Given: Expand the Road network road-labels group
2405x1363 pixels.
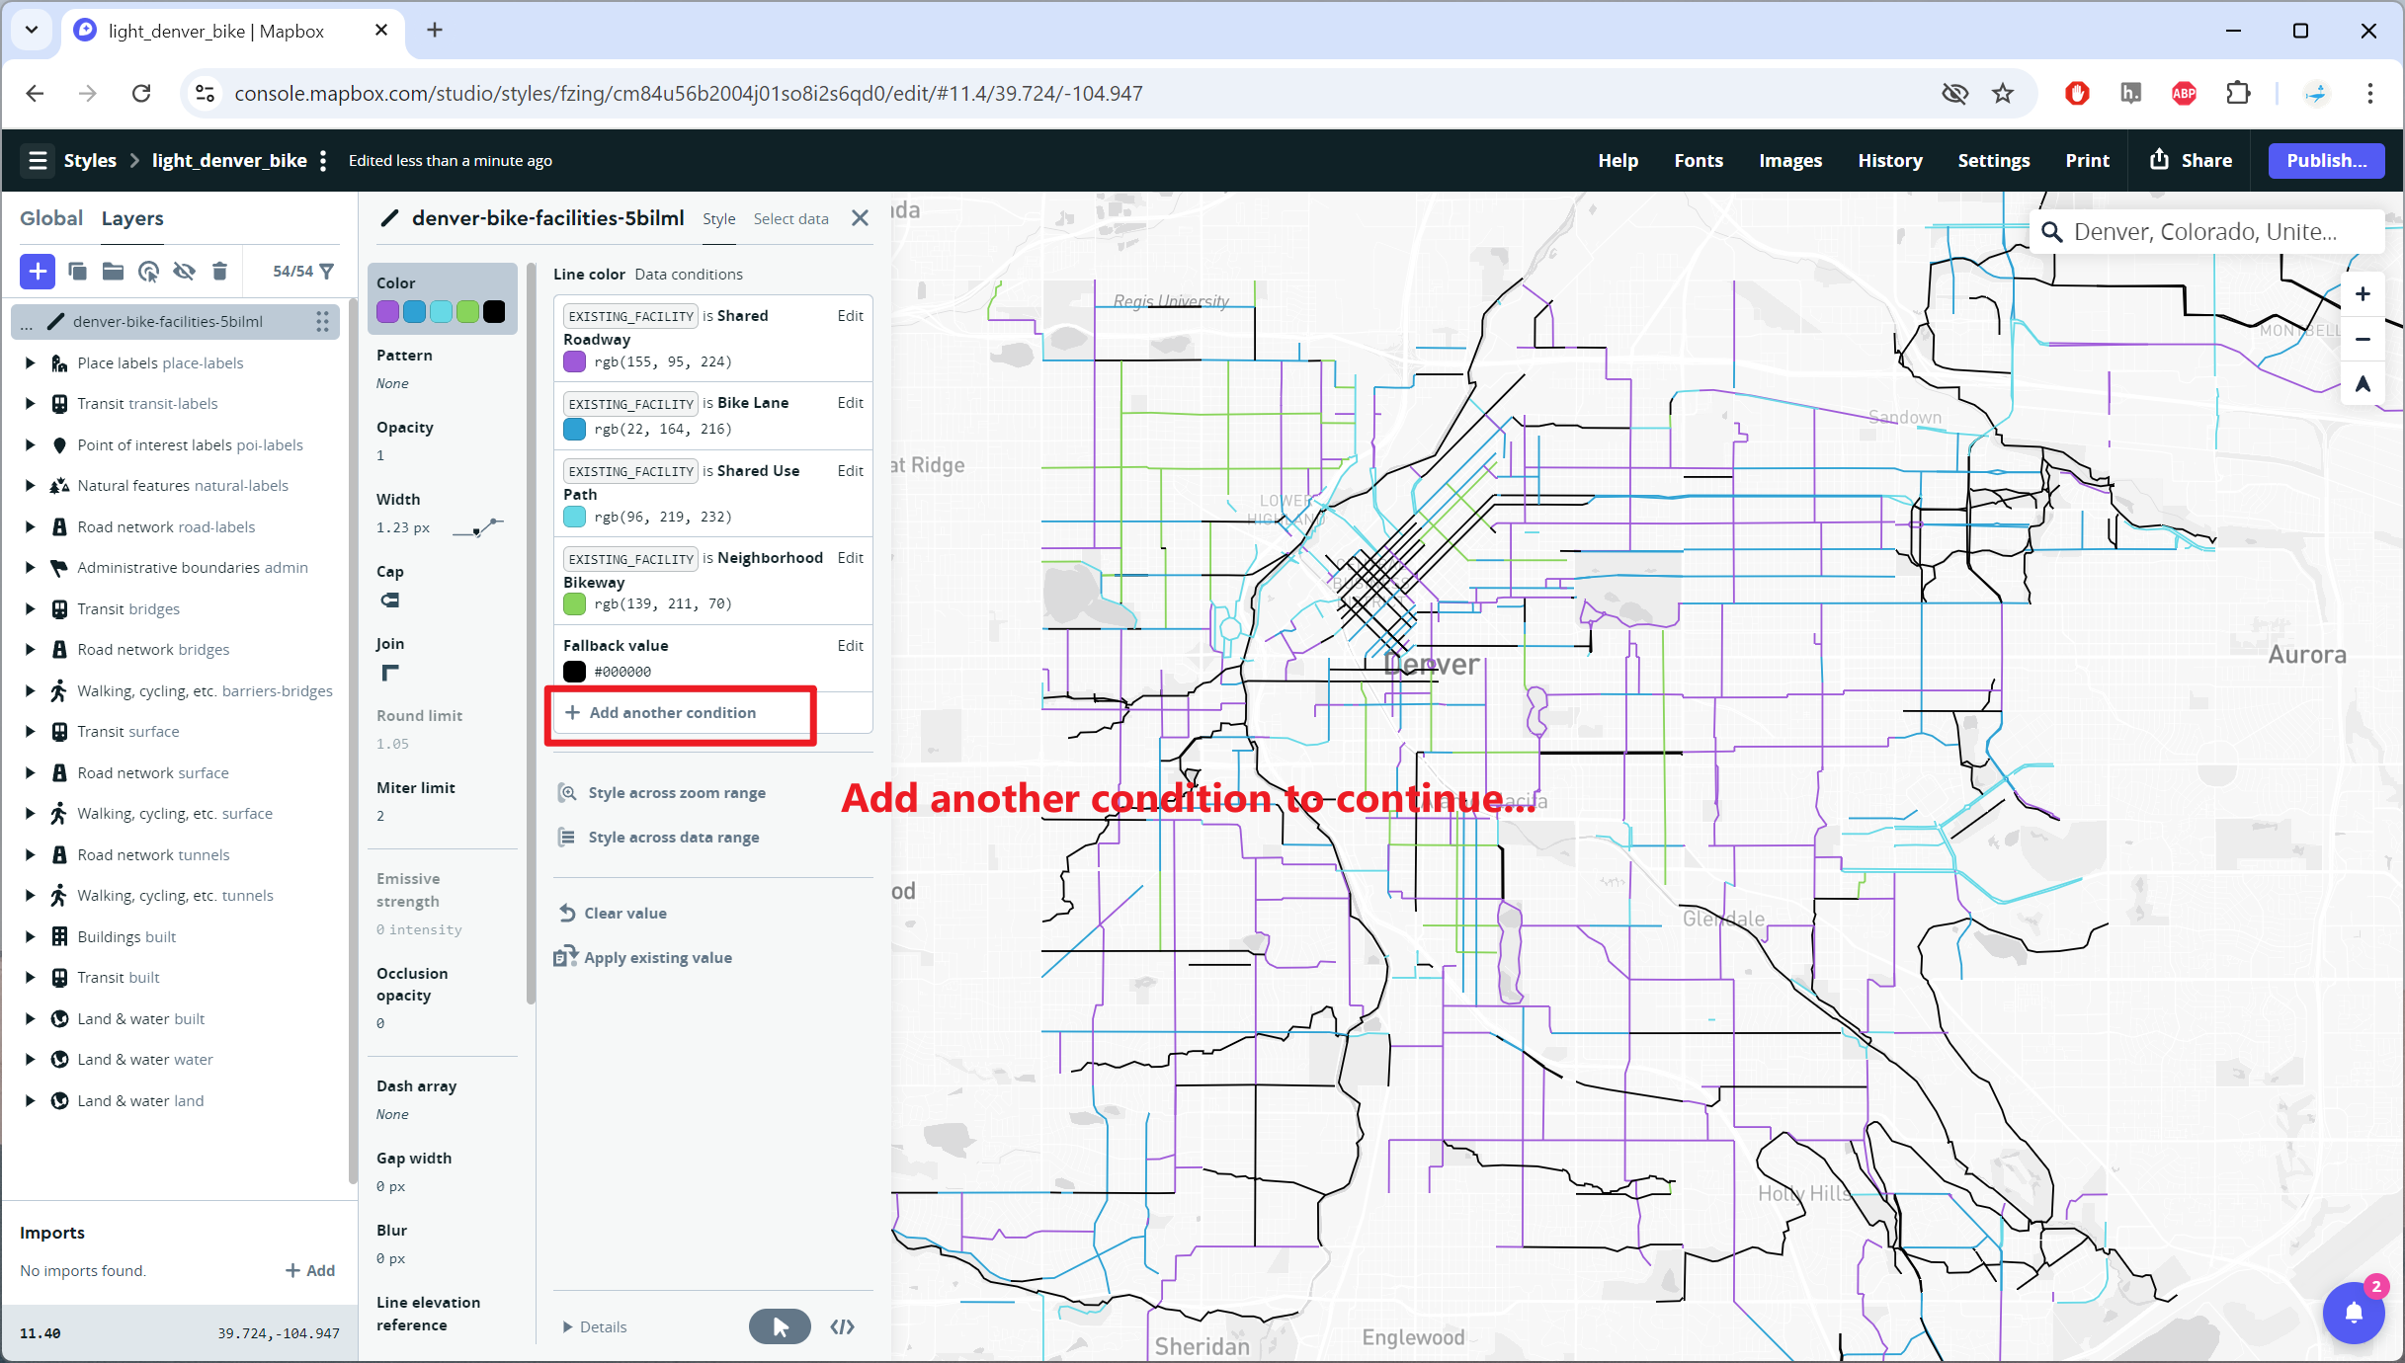Looking at the screenshot, I should (x=30, y=526).
